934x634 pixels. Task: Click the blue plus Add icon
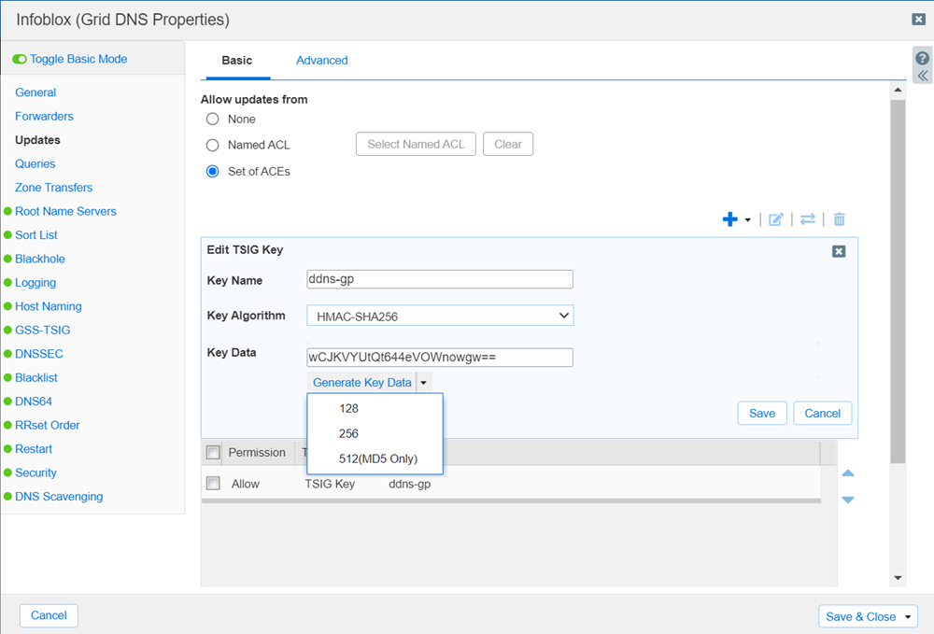(730, 219)
